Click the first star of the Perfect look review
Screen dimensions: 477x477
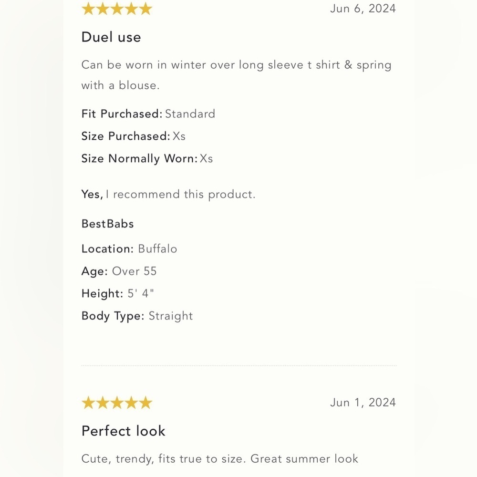[x=88, y=403]
